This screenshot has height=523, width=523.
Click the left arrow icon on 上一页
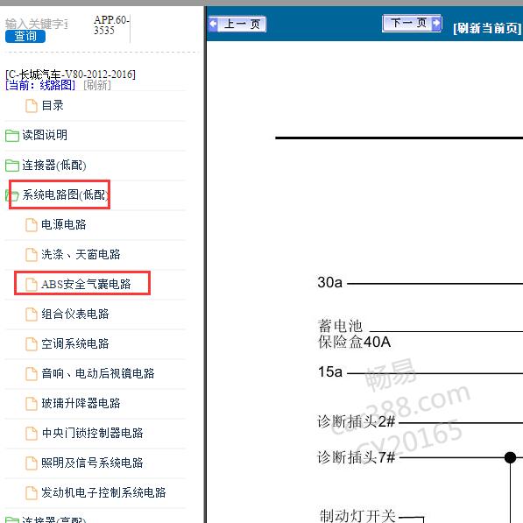tap(213, 24)
